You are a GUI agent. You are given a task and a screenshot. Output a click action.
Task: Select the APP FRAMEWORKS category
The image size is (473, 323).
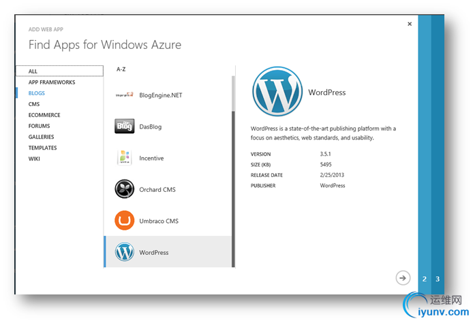[52, 82]
